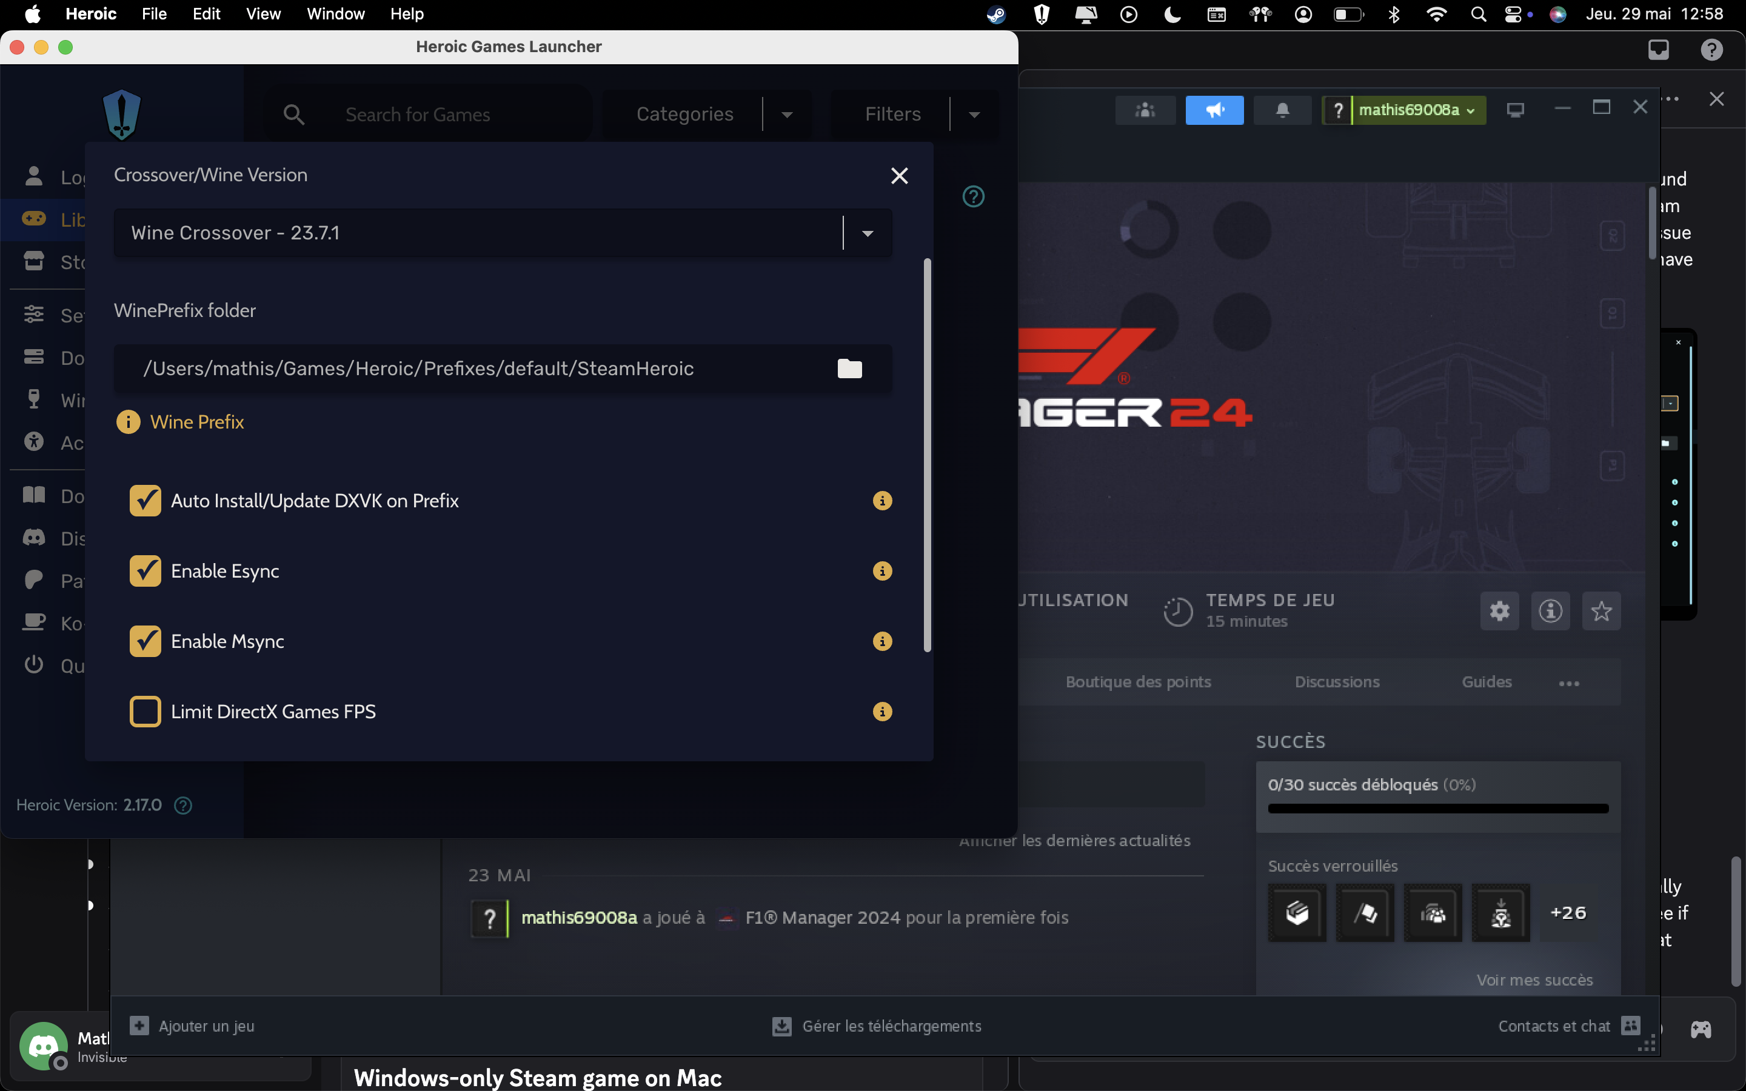Switch to Boutique des points tab
1746x1091 pixels.
click(x=1138, y=682)
